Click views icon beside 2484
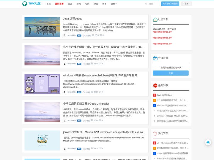Viewport: 214px width, 160px height. point(92,92)
